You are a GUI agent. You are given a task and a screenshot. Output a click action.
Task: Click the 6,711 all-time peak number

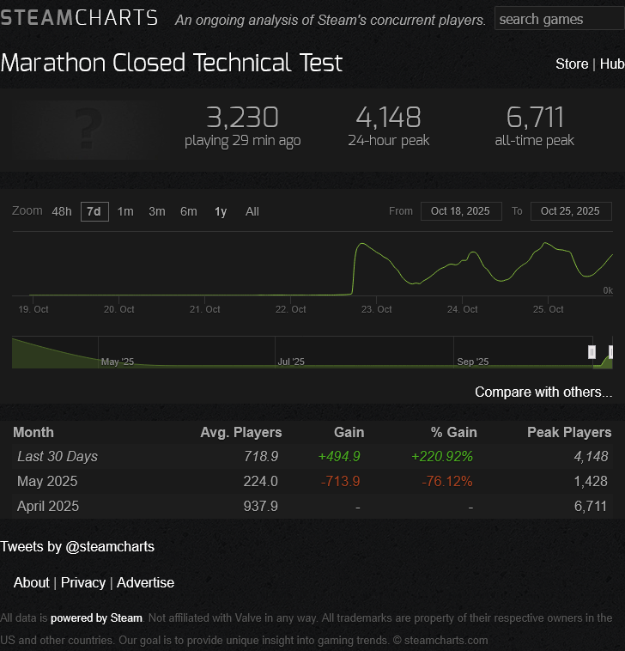535,118
